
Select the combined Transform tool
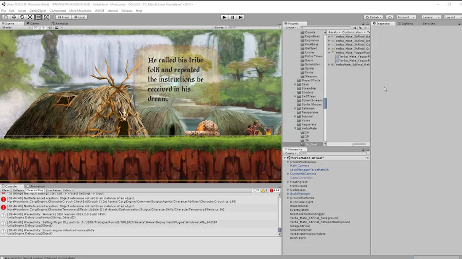47,17
